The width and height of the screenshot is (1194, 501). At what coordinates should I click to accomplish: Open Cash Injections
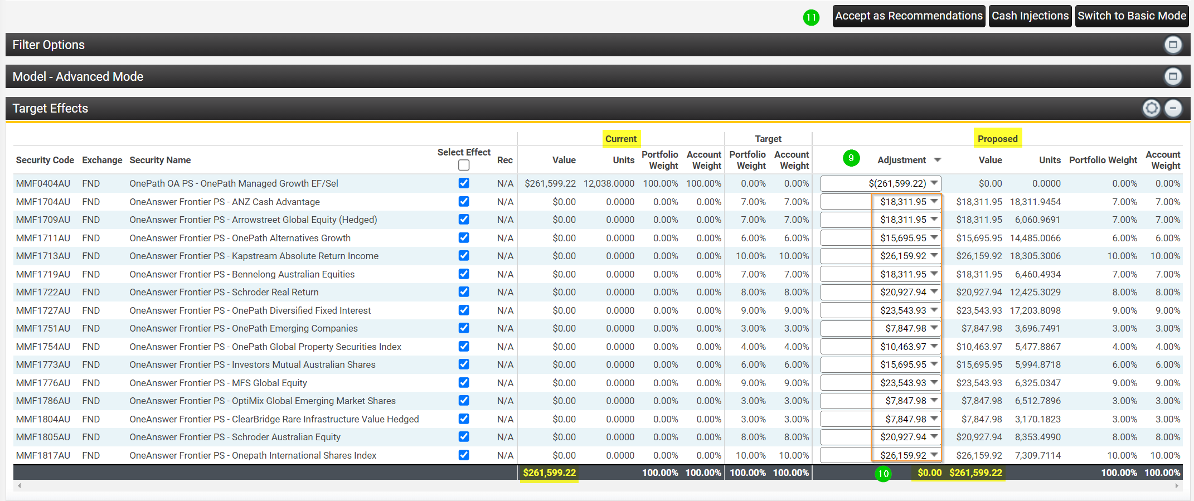click(x=1030, y=16)
